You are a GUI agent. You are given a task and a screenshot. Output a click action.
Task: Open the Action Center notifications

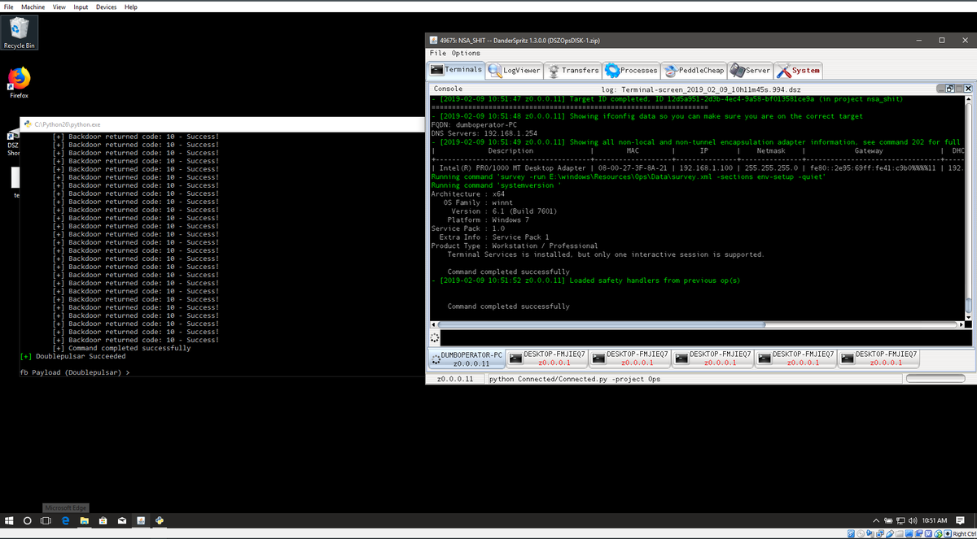click(x=960, y=520)
